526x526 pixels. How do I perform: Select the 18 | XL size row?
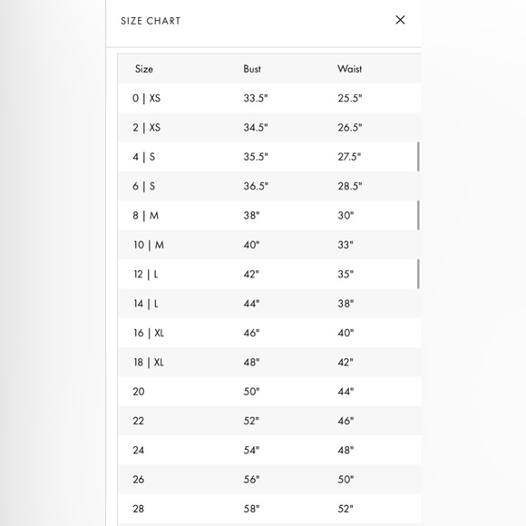(x=269, y=362)
